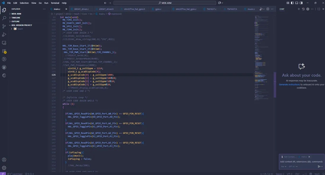
Task: Open the Search view in activity bar
Action: tap(4, 18)
